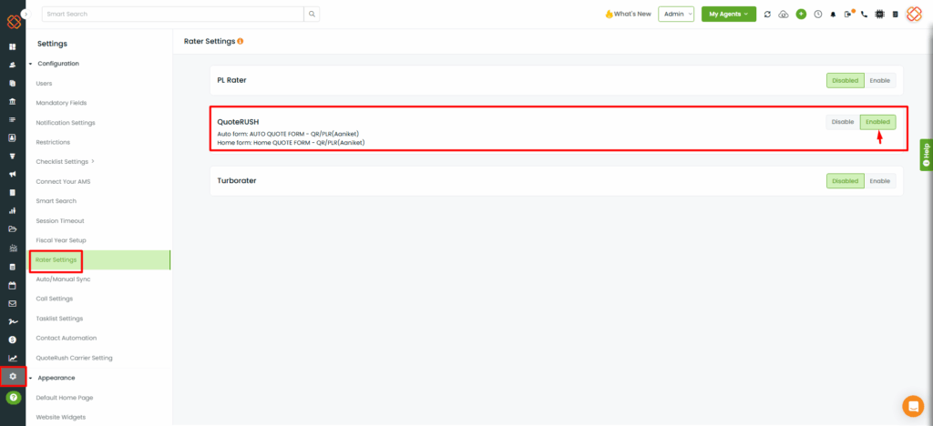Enable the PL Rater
933x426 pixels.
[x=880, y=80]
